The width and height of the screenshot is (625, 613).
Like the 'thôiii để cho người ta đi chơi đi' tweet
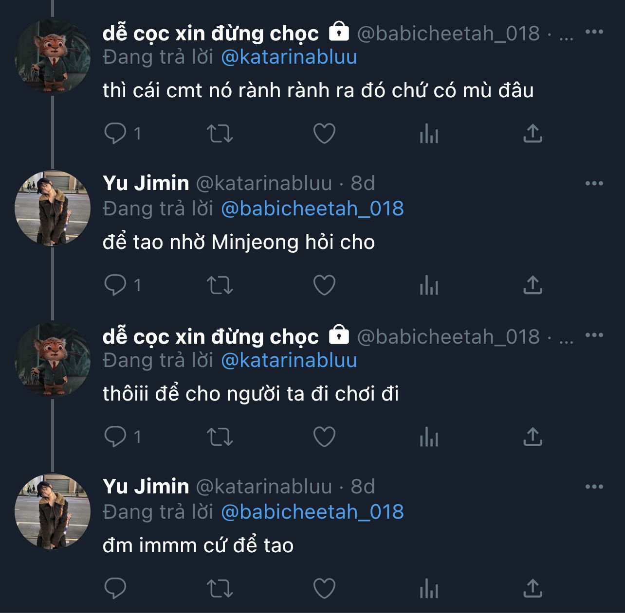[x=324, y=437]
